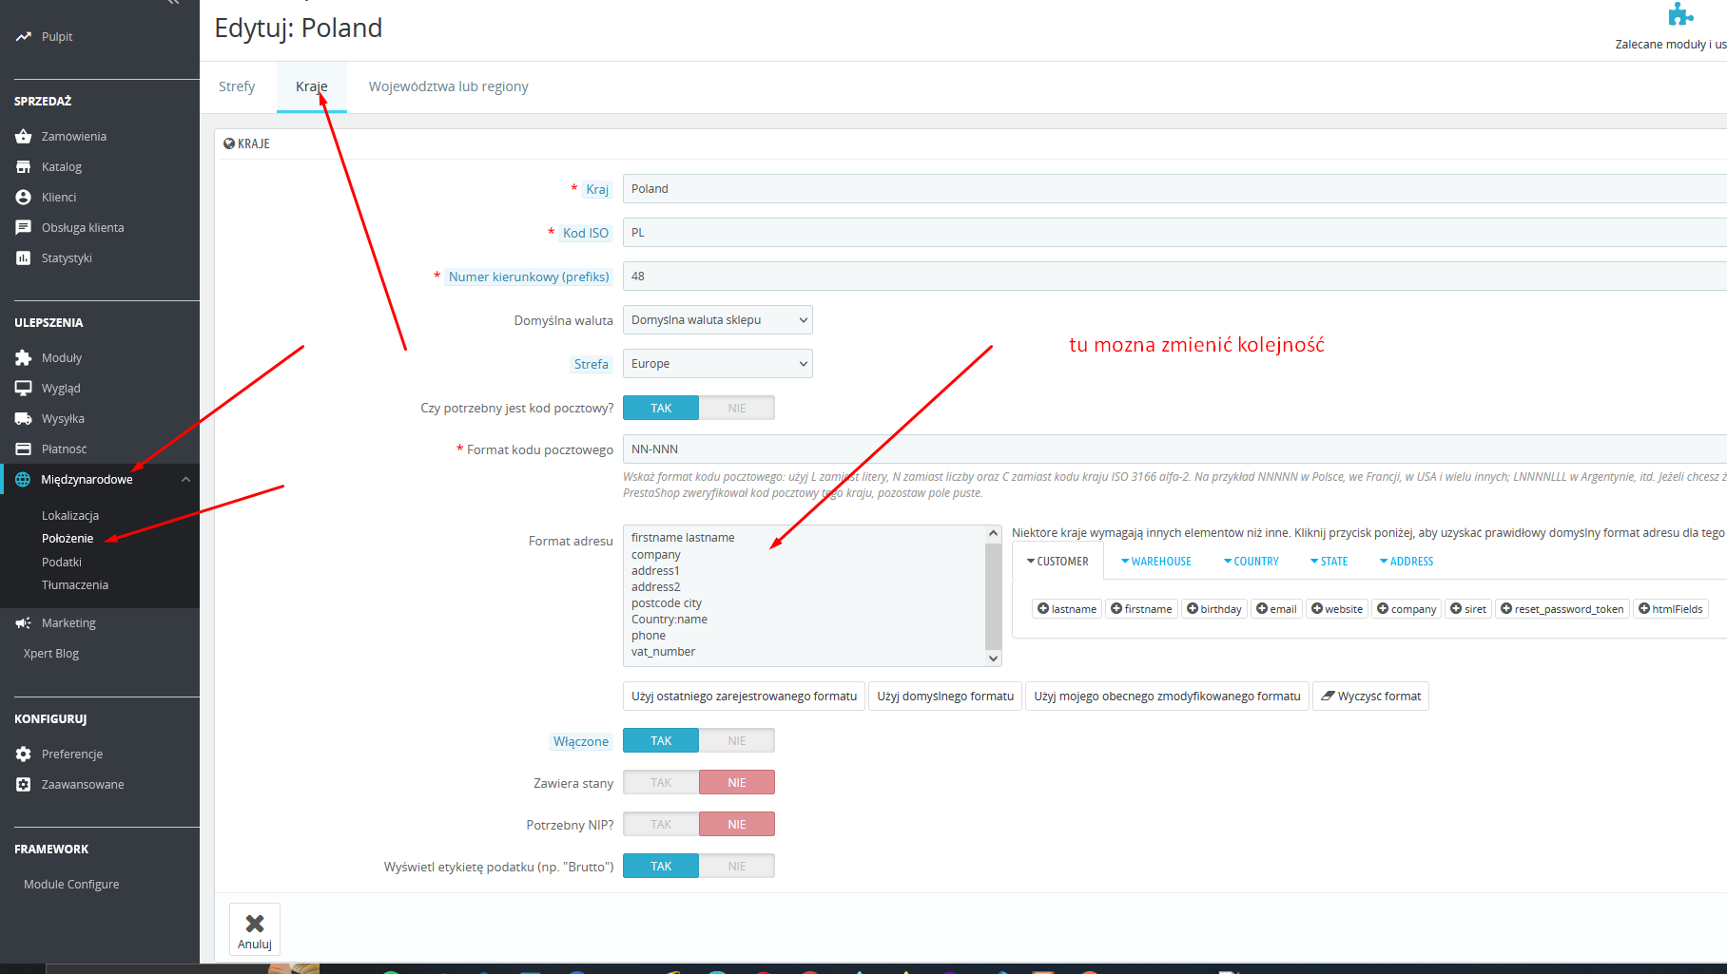The height and width of the screenshot is (974, 1727).
Task: Click Użyj domyślnego formatu button
Action: click(x=945, y=697)
